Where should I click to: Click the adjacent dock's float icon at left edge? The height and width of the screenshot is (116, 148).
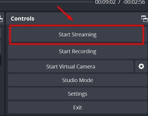coord(1,19)
